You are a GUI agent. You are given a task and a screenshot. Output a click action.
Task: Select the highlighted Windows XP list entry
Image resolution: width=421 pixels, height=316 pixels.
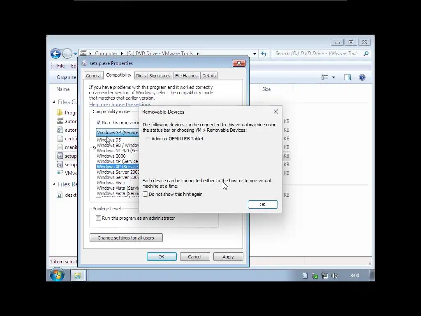click(x=117, y=167)
